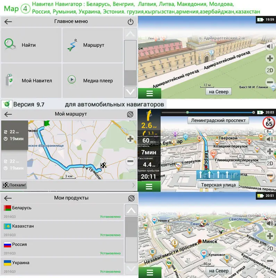Click the 4.4 км remaining distance readout
Image resolution: width=276 pixels, height=278 pixels.
(x=149, y=164)
